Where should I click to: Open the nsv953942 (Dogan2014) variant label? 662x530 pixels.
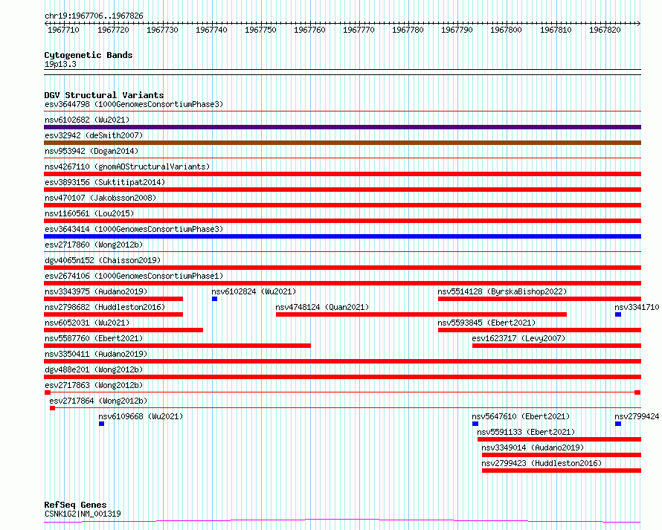pyautogui.click(x=91, y=151)
